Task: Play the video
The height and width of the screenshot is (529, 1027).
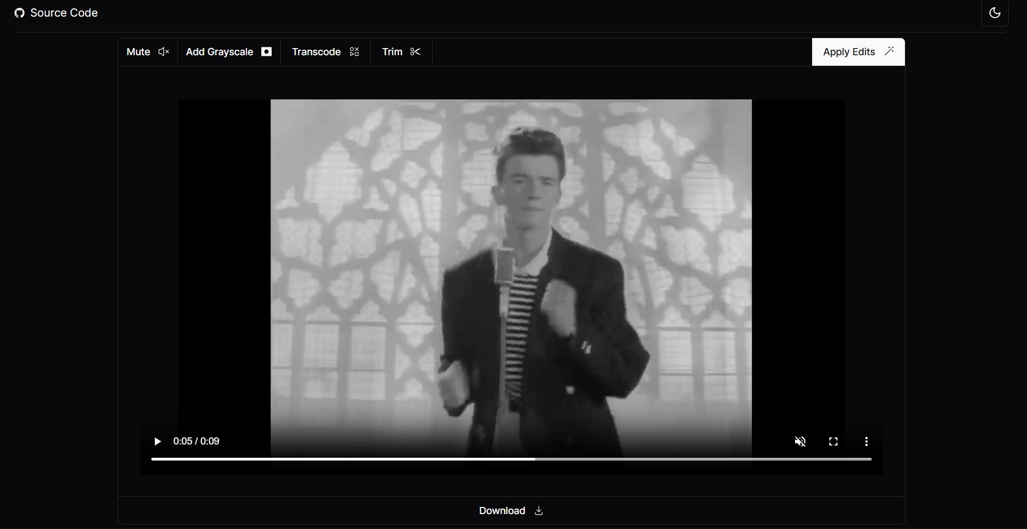Action: (157, 441)
